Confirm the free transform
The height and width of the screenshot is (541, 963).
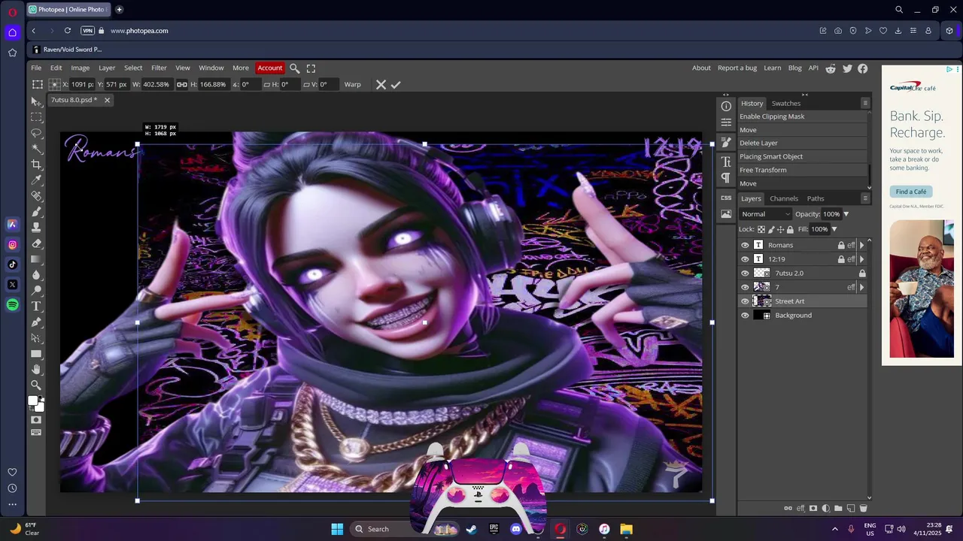[x=396, y=85]
